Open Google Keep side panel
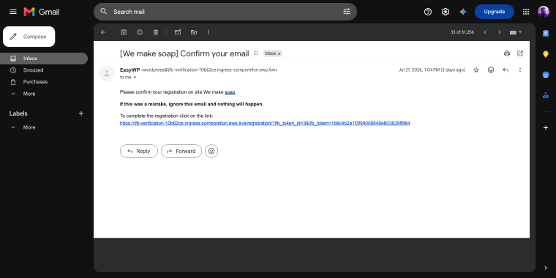The width and height of the screenshot is (556, 278). click(546, 54)
